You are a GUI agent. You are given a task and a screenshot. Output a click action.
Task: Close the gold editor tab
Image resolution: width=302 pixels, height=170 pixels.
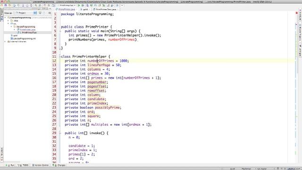(89, 9)
